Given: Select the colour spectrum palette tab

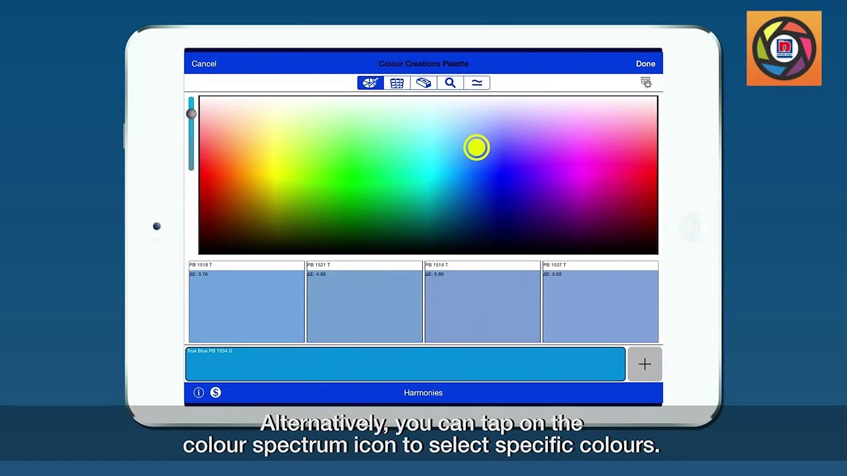Looking at the screenshot, I should [x=371, y=83].
